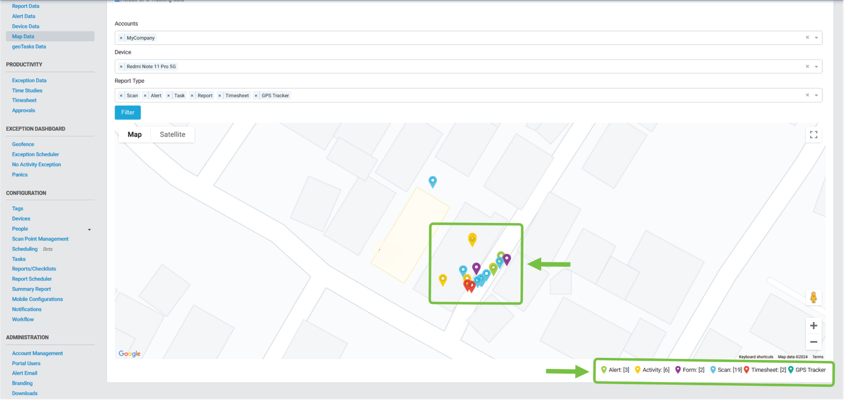Open Geofence in the Exception Dashboard section
This screenshot has height=400, width=844.
[23, 144]
